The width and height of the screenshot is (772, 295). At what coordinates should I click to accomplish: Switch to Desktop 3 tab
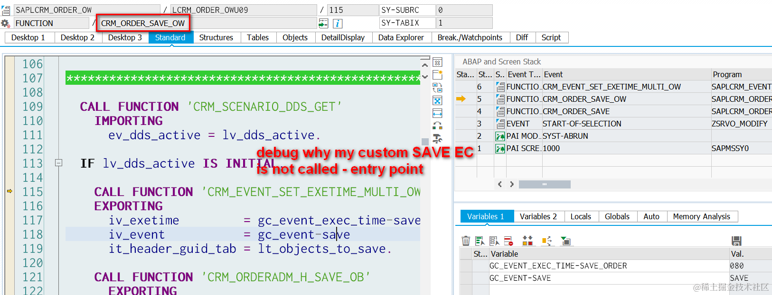click(125, 37)
